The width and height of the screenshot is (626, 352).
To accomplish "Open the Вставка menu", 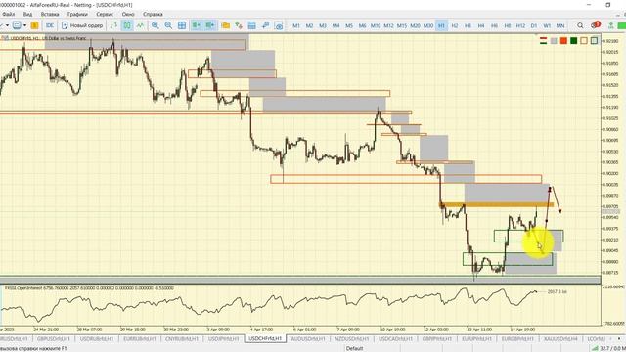I will coord(50,14).
